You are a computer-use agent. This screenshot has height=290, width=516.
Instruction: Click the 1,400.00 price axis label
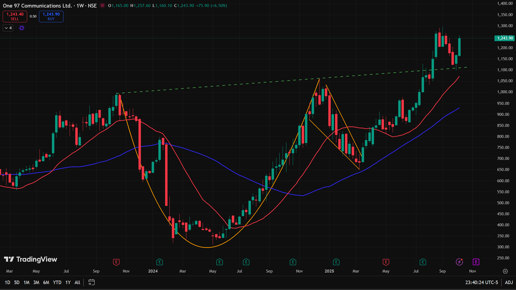505,3
